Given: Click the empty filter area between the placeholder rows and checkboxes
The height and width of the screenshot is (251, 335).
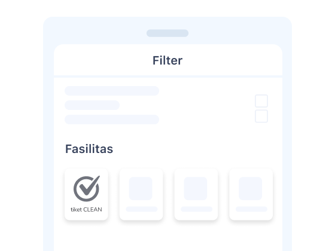Looking at the screenshot, I should [x=207, y=105].
